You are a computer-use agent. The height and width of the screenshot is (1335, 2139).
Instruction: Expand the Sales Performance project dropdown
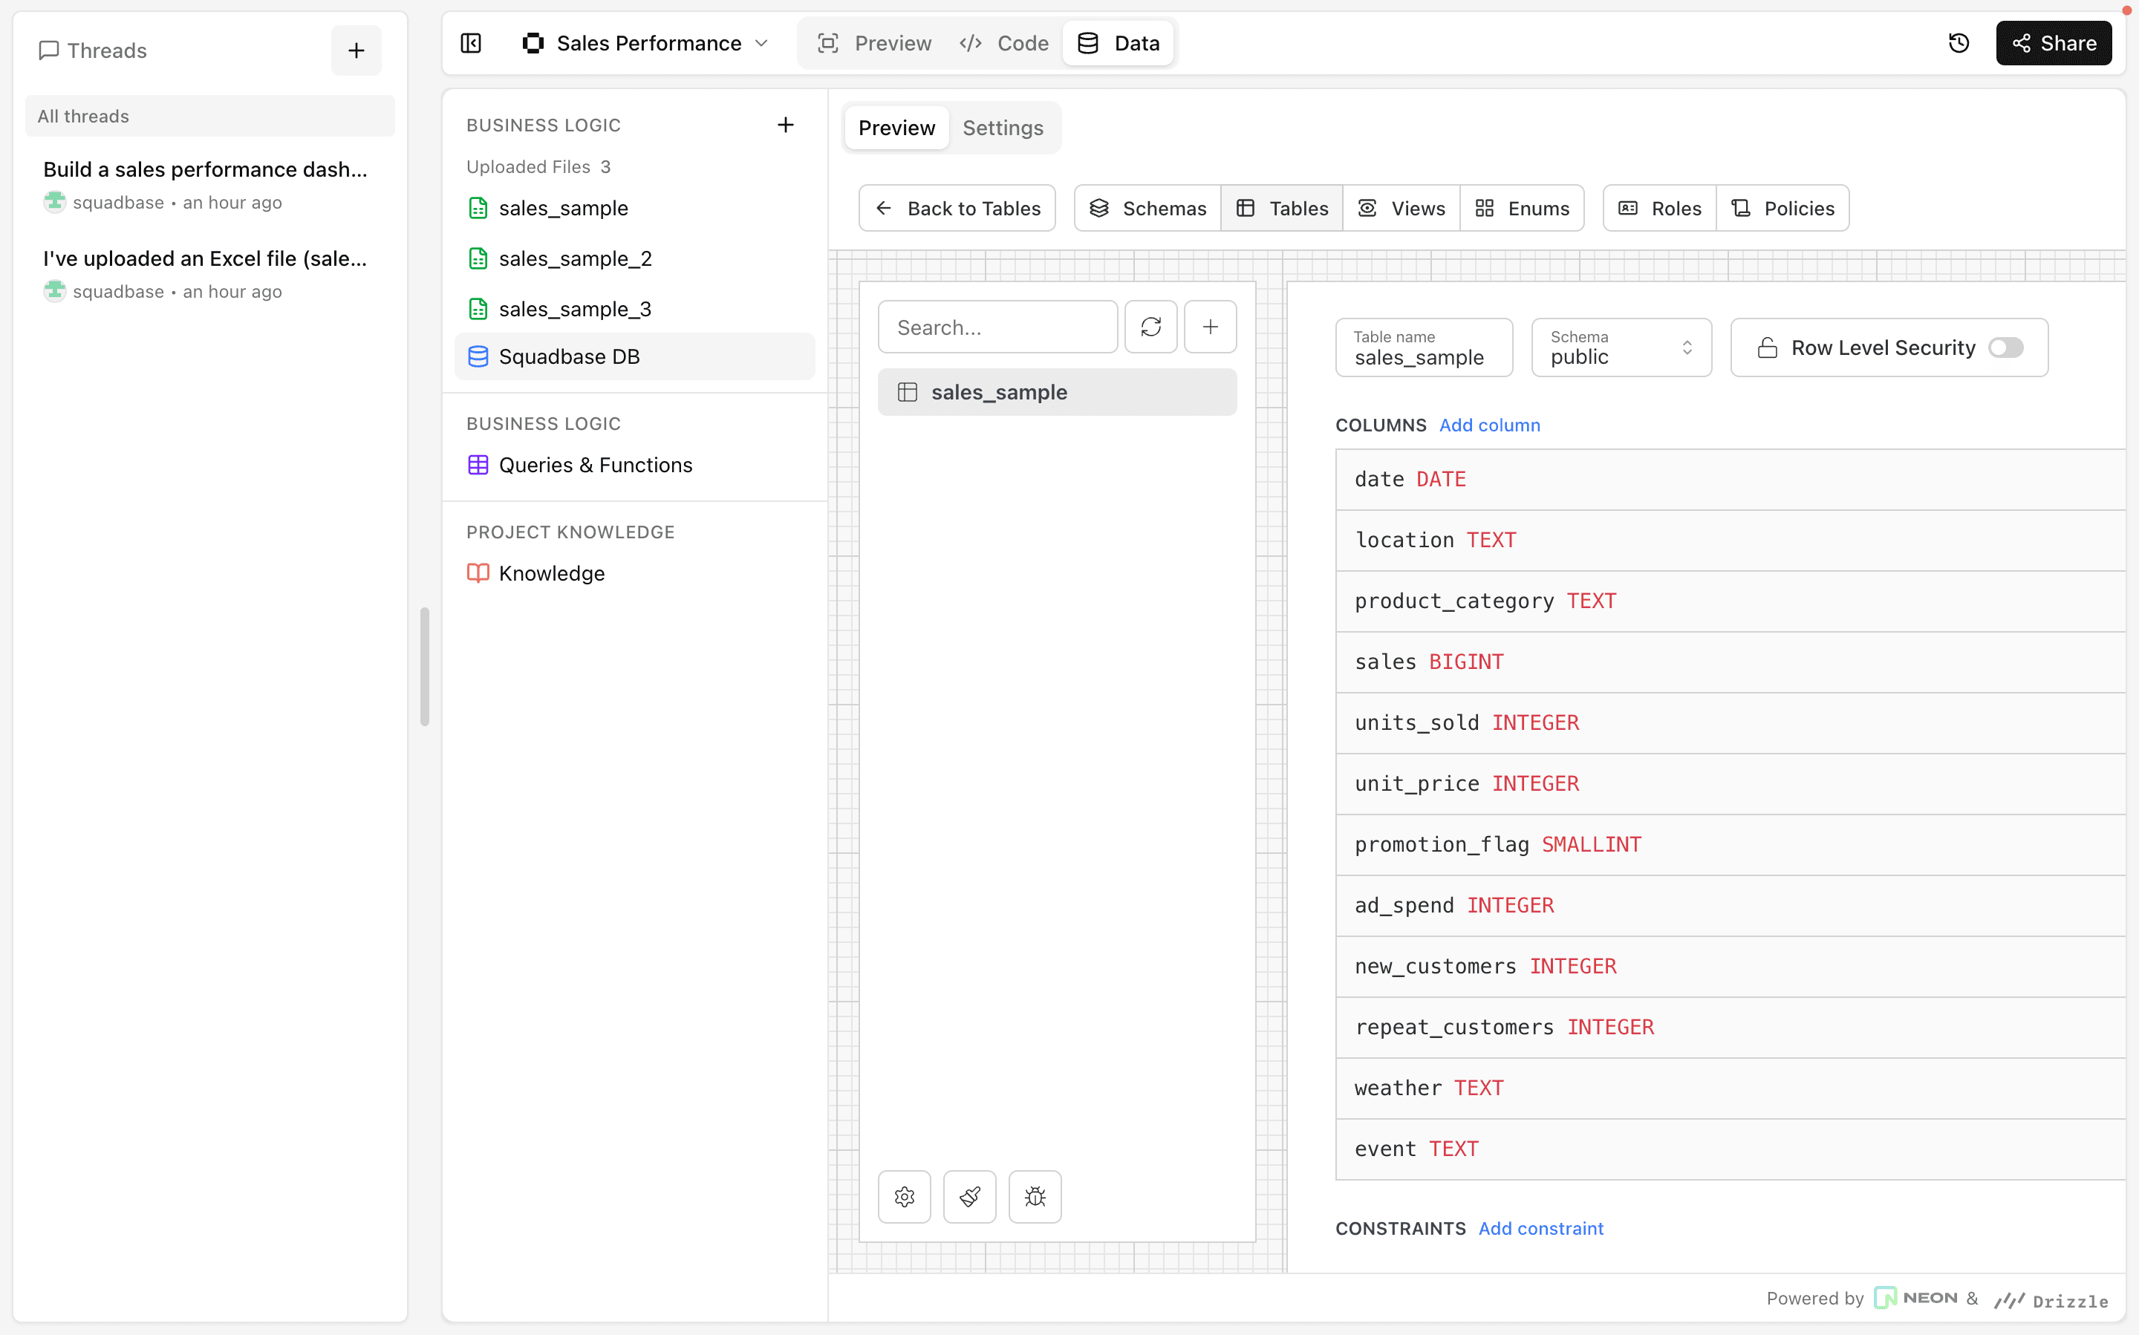click(x=762, y=42)
